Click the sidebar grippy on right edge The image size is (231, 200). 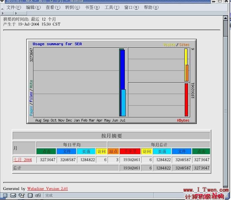226,111
